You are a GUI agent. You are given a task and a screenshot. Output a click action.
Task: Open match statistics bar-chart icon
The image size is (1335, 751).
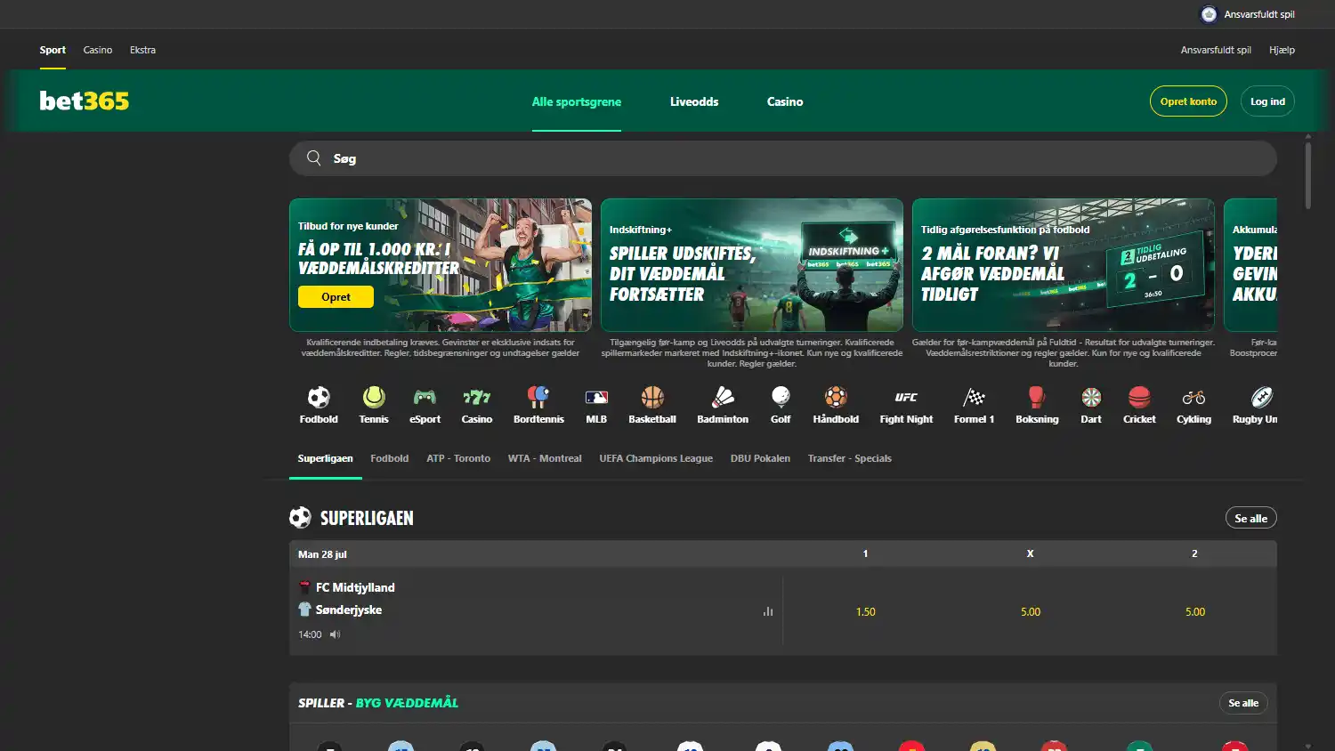[x=768, y=611]
